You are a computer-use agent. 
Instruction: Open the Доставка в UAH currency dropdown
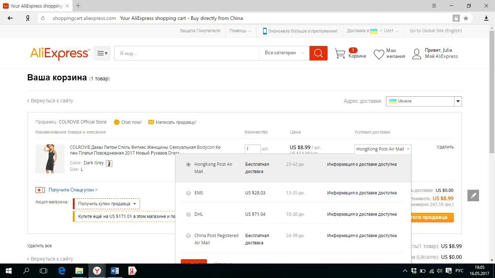373,31
